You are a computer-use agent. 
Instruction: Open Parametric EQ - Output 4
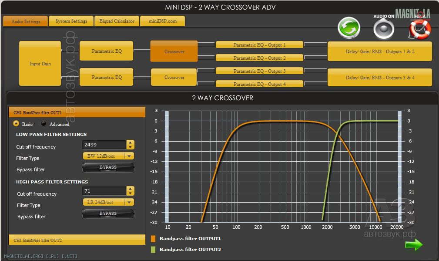pyautogui.click(x=260, y=84)
